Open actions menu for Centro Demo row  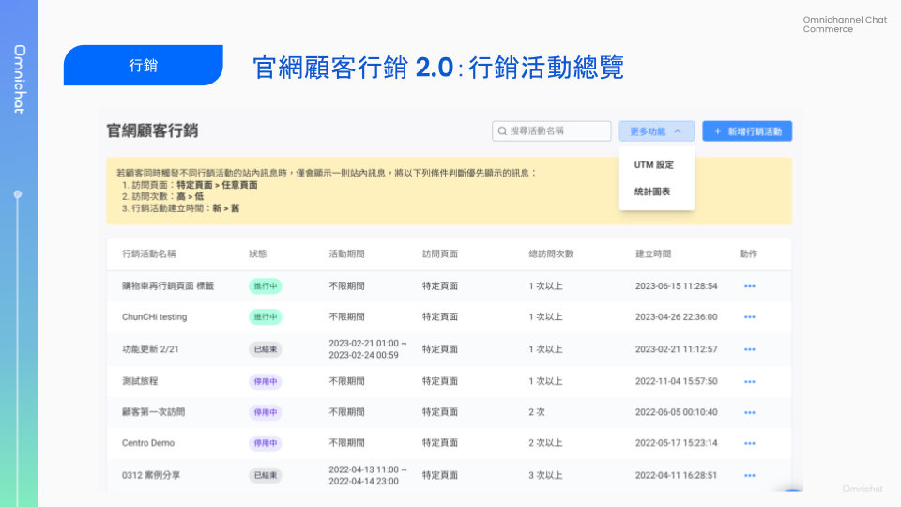pos(749,444)
